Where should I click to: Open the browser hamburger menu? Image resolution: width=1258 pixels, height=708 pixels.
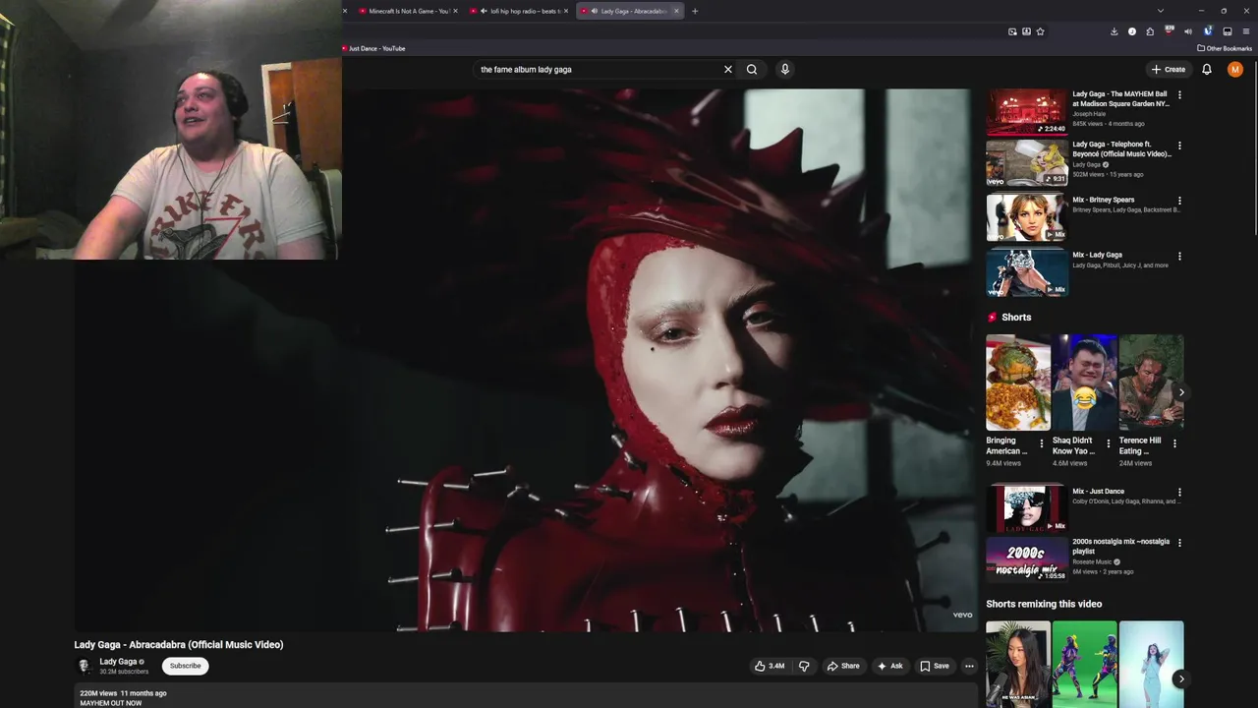tap(1245, 31)
